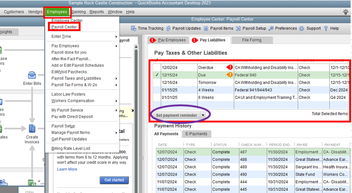Click scrollbar up arrow in left panel
352x193 pixels.
pos(136,46)
